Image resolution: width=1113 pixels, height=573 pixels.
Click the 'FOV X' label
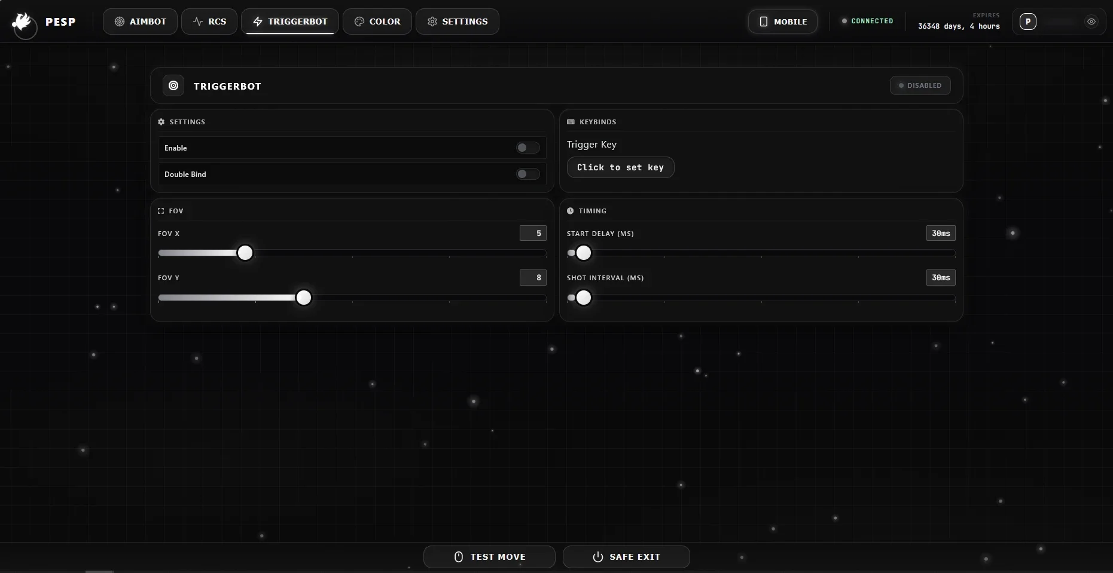pyautogui.click(x=169, y=234)
